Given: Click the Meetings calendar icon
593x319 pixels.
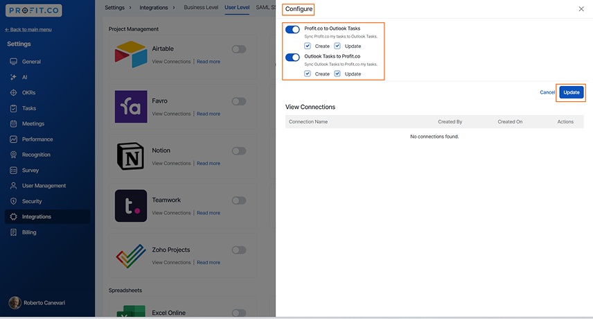Looking at the screenshot, I should pos(14,123).
